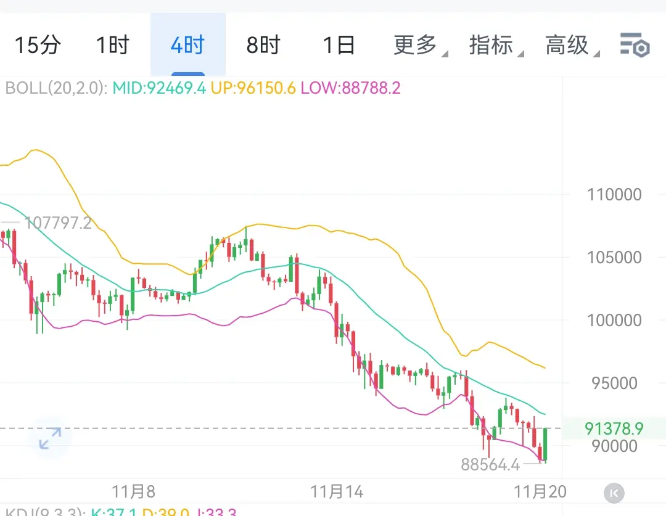Image resolution: width=666 pixels, height=516 pixels.
Task: Open the 更多 timeframe dropdown
Action: point(420,44)
